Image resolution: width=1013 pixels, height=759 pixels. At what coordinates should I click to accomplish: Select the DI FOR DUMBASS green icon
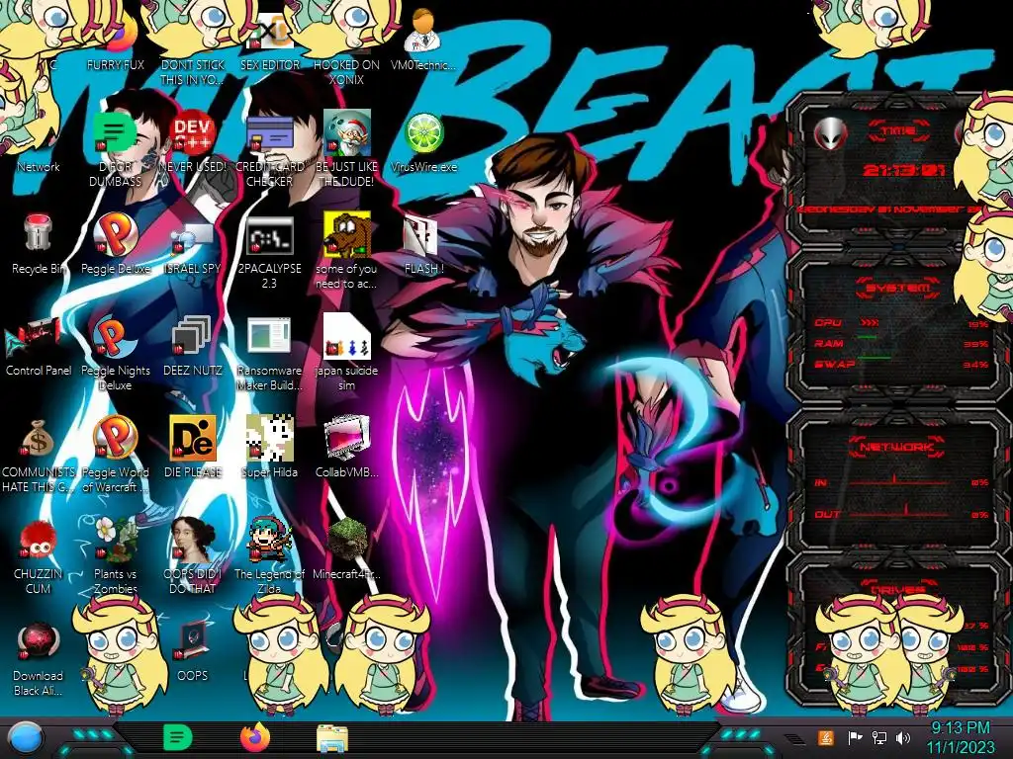[x=115, y=148]
